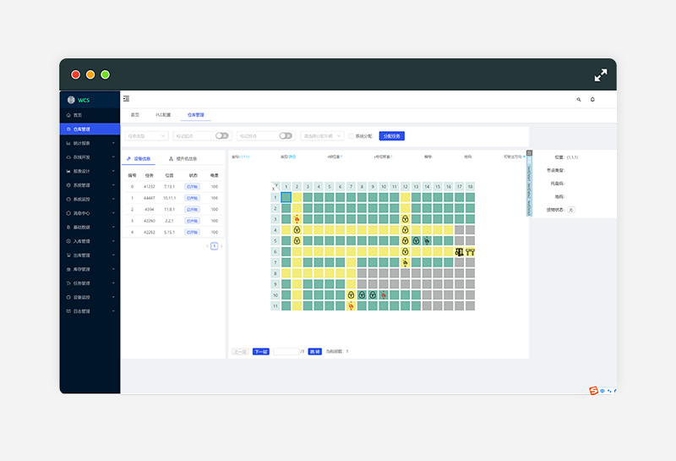Check the 系统分配 checkbox
The width and height of the screenshot is (676, 461).
point(352,135)
